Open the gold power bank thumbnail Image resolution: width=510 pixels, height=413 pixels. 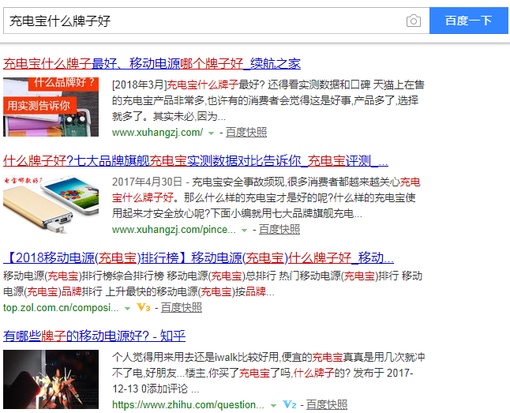(51, 204)
